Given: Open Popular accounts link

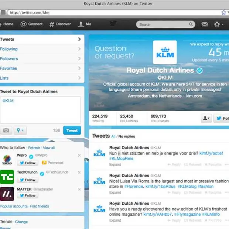Looking at the screenshot, I should pyautogui.click(x=14, y=206).
